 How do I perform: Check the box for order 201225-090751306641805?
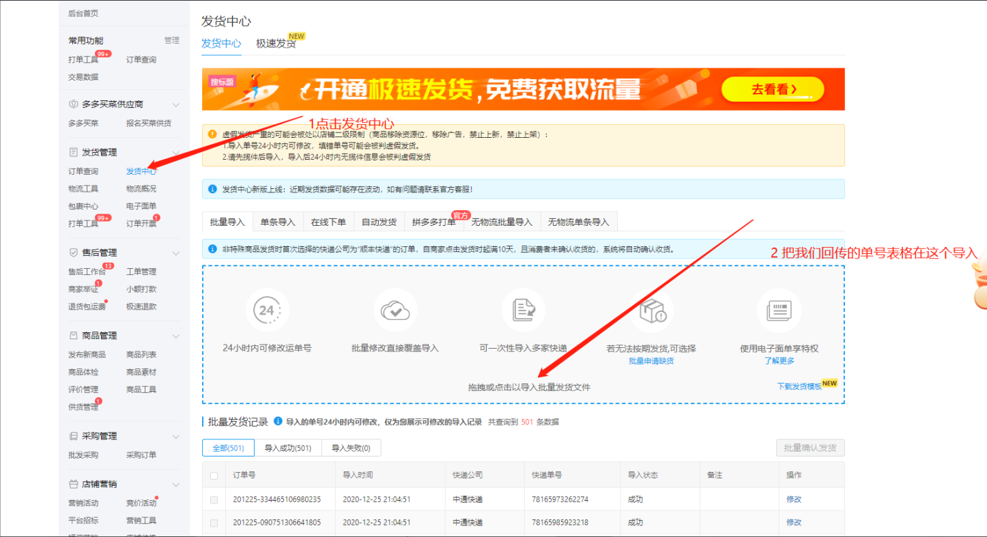214,523
